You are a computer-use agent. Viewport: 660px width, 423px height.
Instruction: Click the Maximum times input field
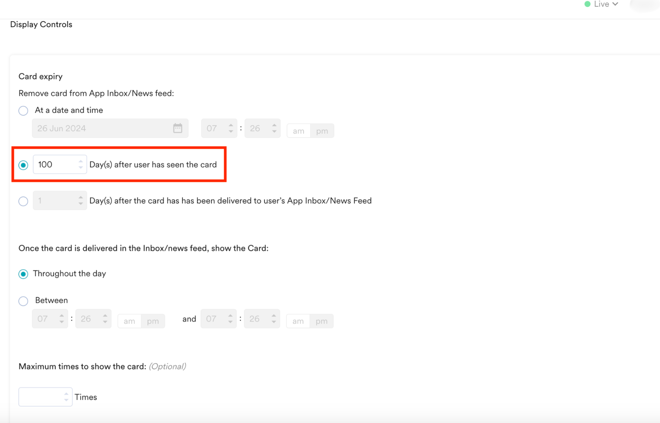[x=46, y=397]
